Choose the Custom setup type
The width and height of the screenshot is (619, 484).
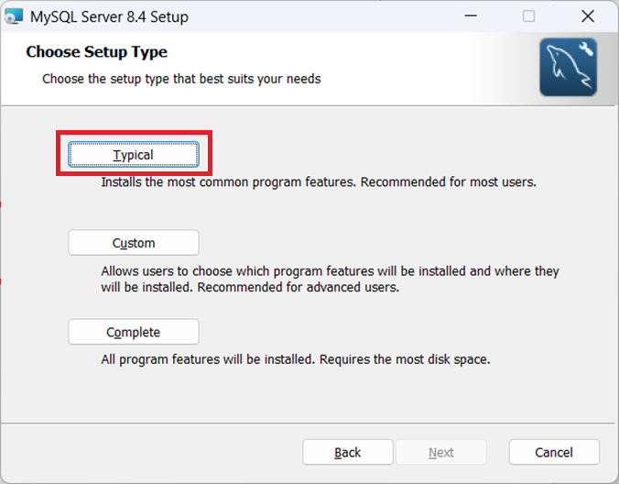134,243
